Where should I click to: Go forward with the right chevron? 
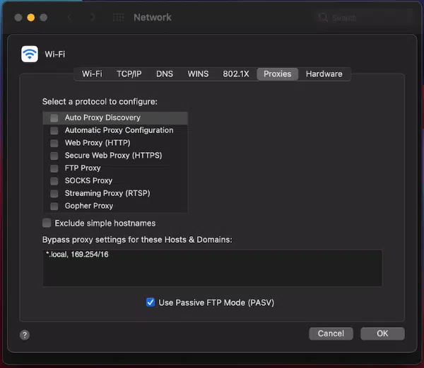(x=93, y=17)
